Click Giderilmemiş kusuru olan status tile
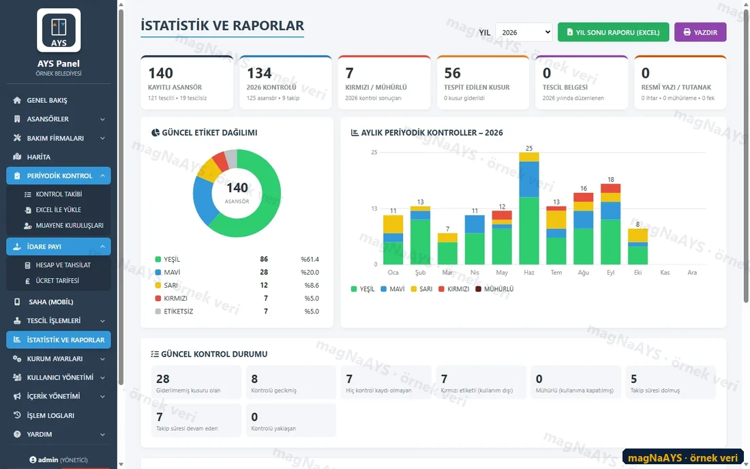Image resolution: width=750 pixels, height=469 pixels. tap(196, 382)
